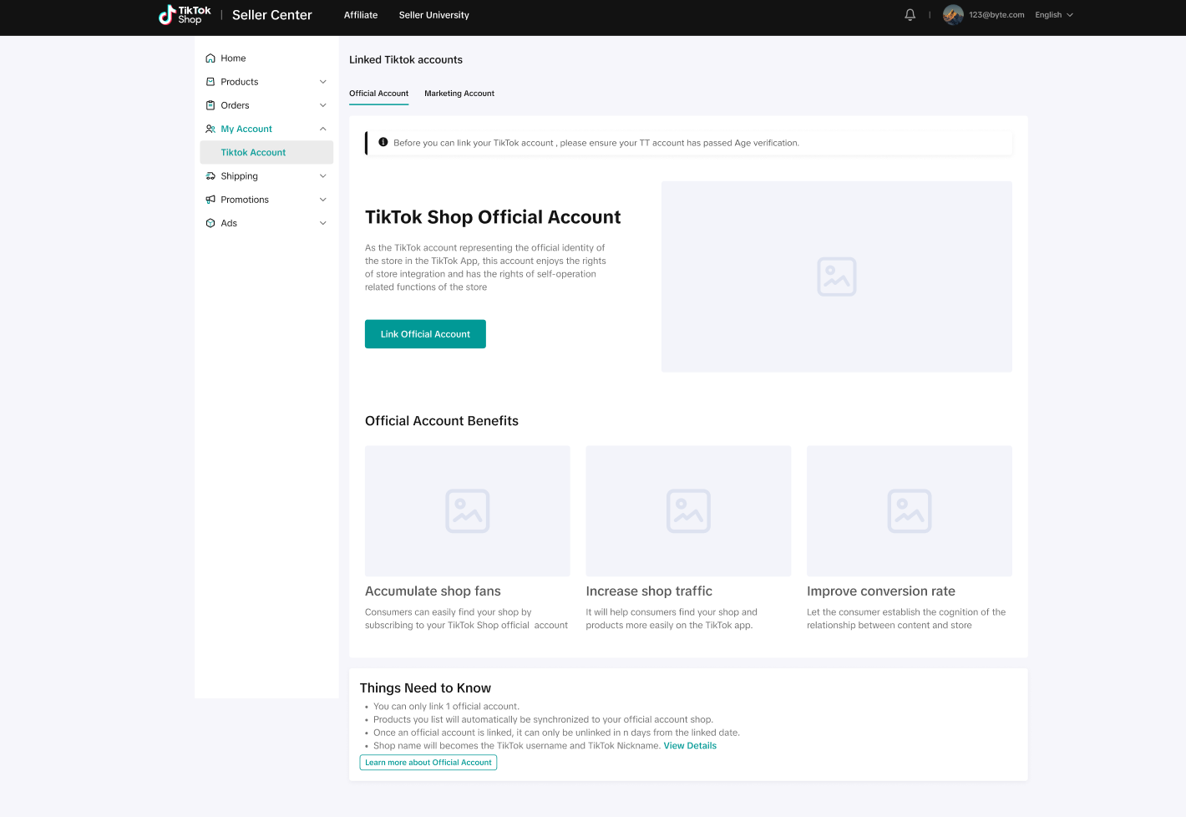Click the Seller Center title
This screenshot has width=1186, height=817.
tap(272, 15)
